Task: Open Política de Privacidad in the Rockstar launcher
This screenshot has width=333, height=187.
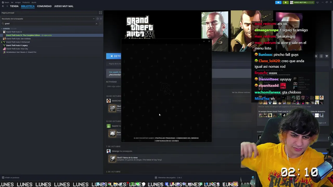Action: click(165, 138)
